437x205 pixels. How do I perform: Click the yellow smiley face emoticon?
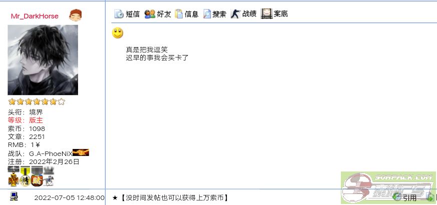[117, 33]
